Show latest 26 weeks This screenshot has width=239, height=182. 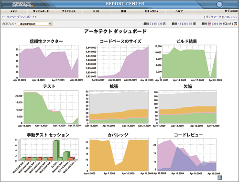[185, 24]
